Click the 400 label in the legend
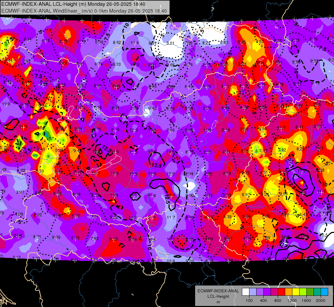 (263, 301)
